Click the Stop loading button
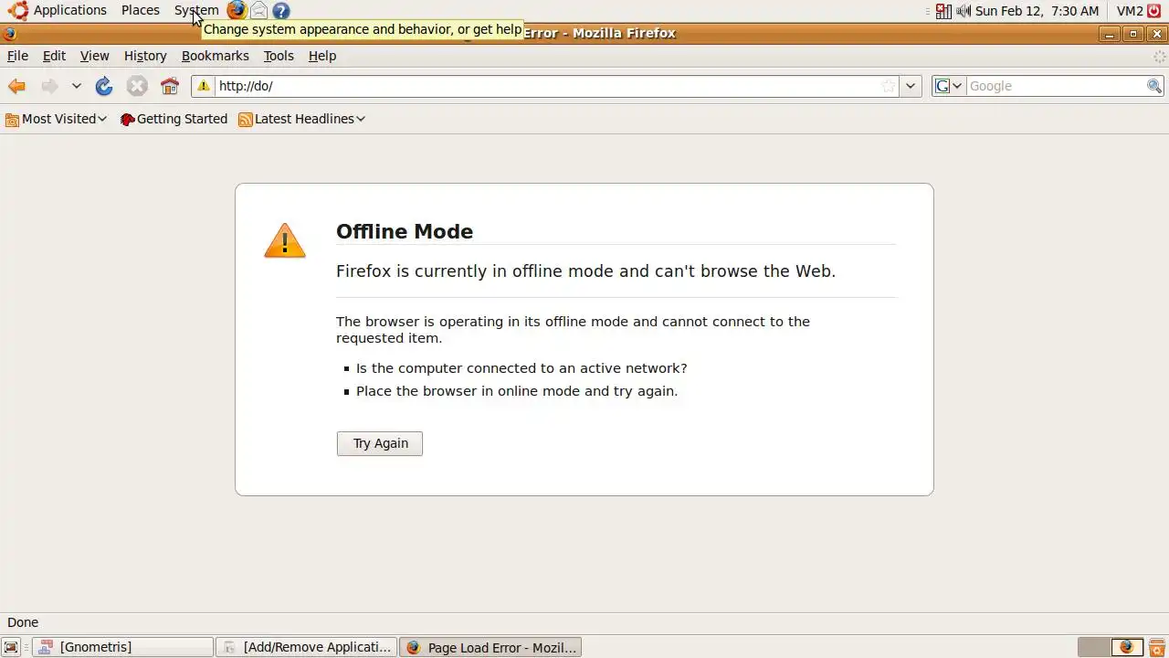This screenshot has height=658, width=1169. pos(137,86)
